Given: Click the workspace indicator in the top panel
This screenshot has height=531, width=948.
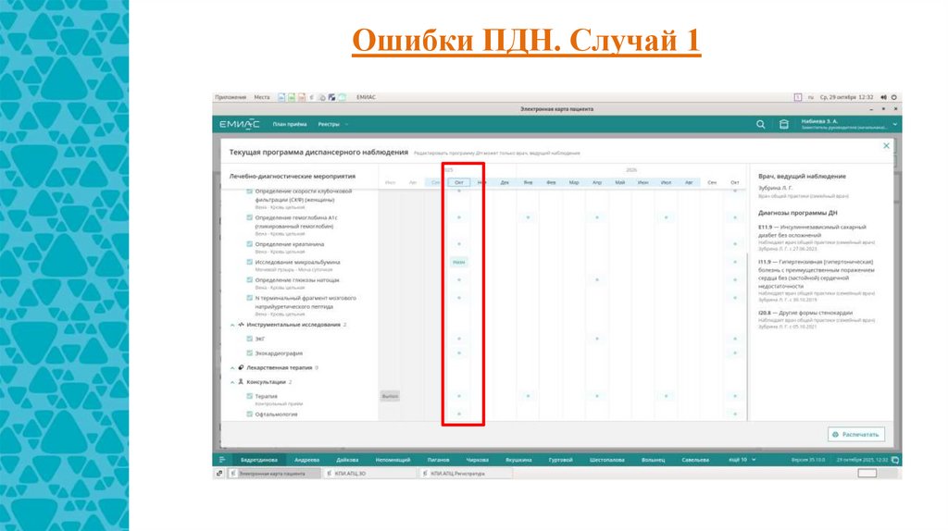Looking at the screenshot, I should click(797, 97).
